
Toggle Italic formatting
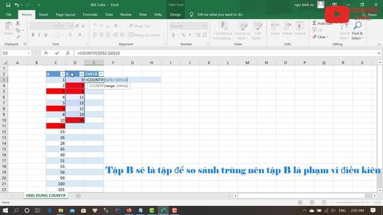39,35
